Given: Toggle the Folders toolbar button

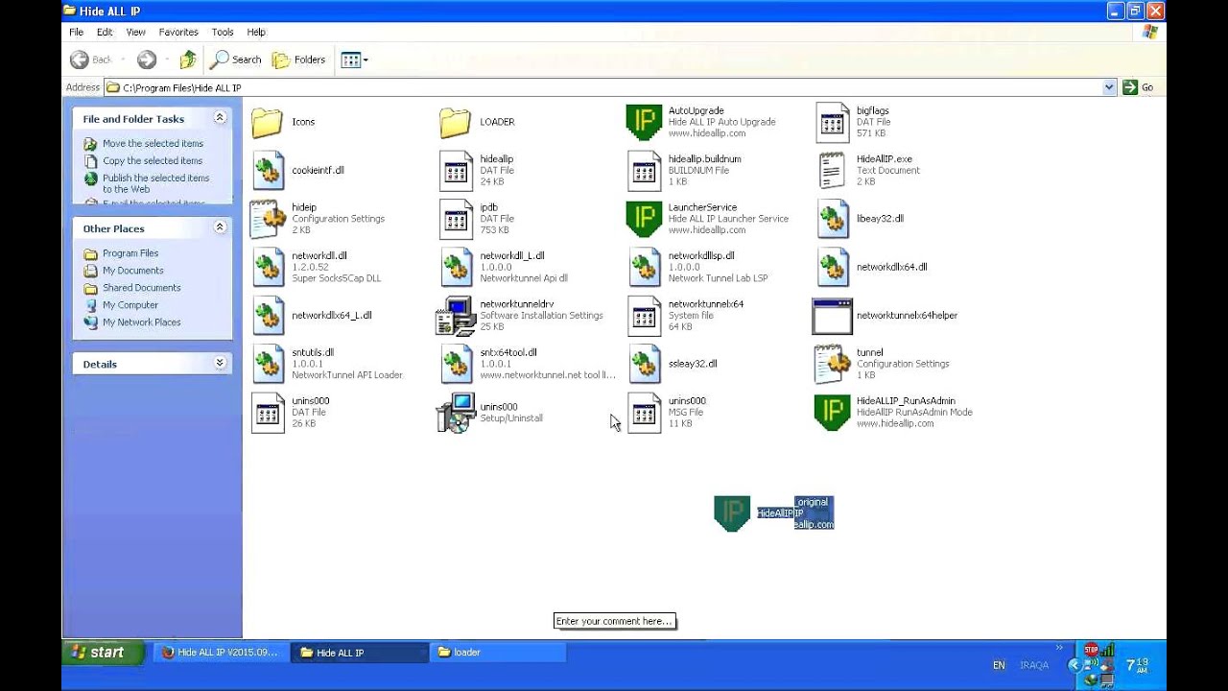Looking at the screenshot, I should point(299,60).
